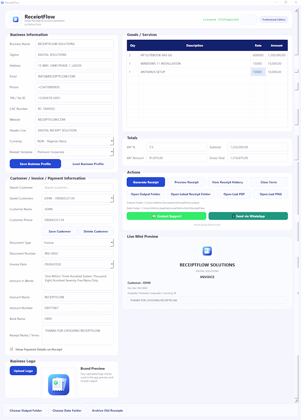301x420 pixels.
Task: Click the chat icon on Contact Support
Action: [x=154, y=216]
